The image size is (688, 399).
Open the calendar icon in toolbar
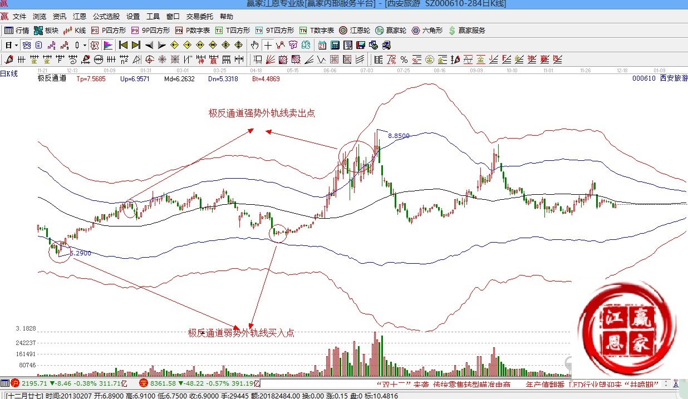click(322, 45)
